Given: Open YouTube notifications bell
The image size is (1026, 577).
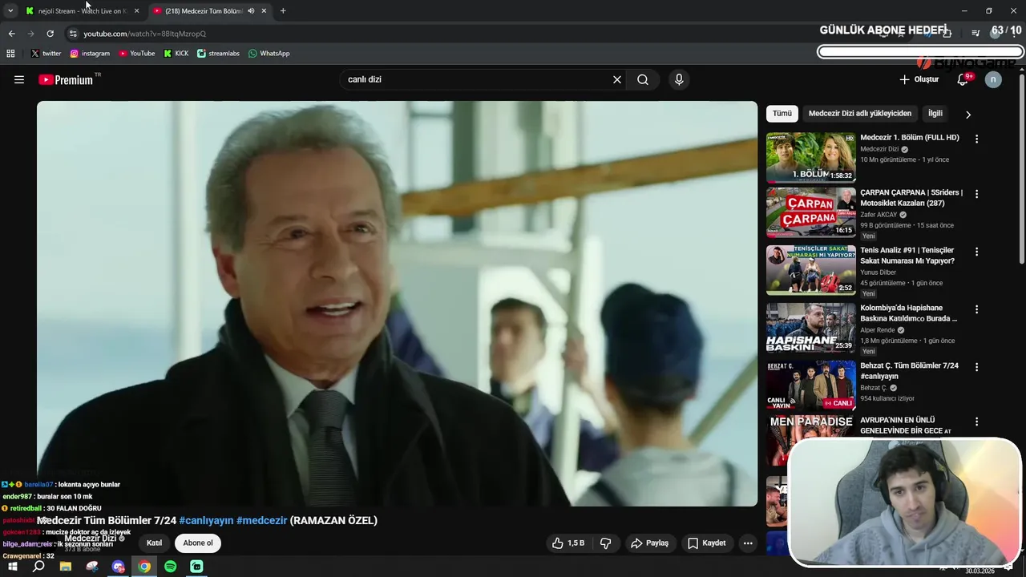Looking at the screenshot, I should [963, 79].
